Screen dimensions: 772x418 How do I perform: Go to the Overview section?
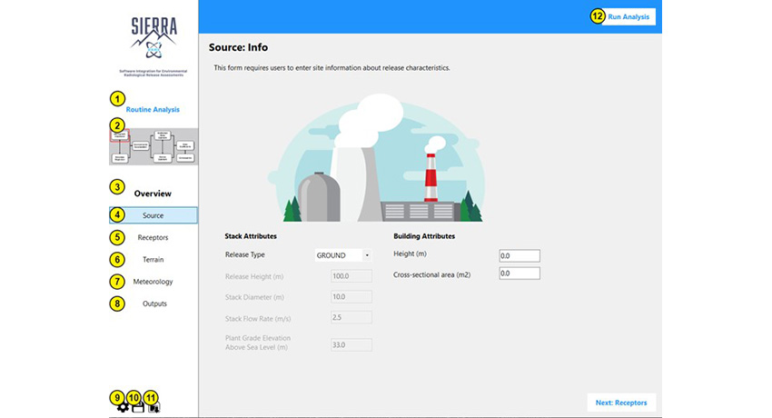(x=153, y=194)
